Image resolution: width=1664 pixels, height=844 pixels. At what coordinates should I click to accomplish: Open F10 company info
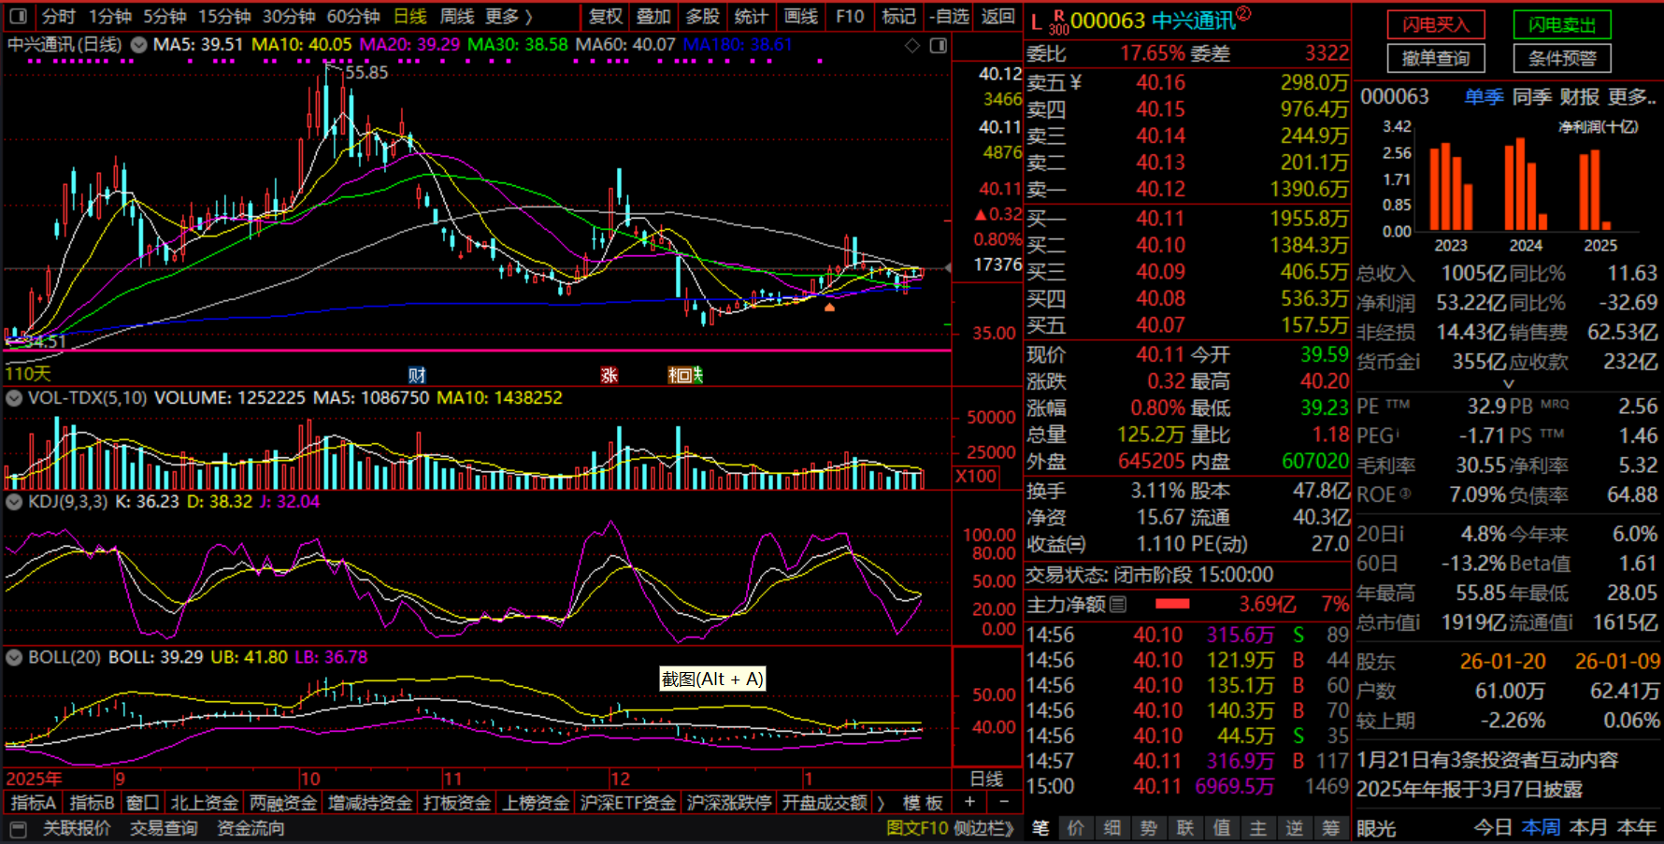[x=850, y=16]
